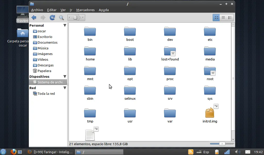
Task: Open the mail envelope tray icon
Action: [248, 152]
